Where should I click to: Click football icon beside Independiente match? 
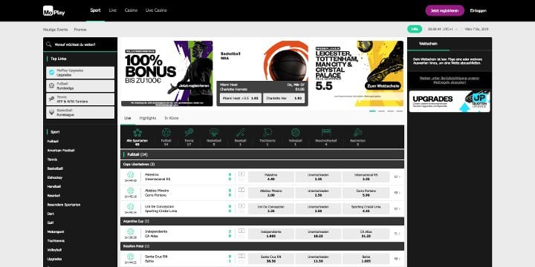tap(131, 231)
